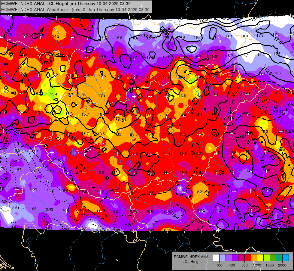
Task: Click the wind shear value '9.07'
Action: (51, 171)
